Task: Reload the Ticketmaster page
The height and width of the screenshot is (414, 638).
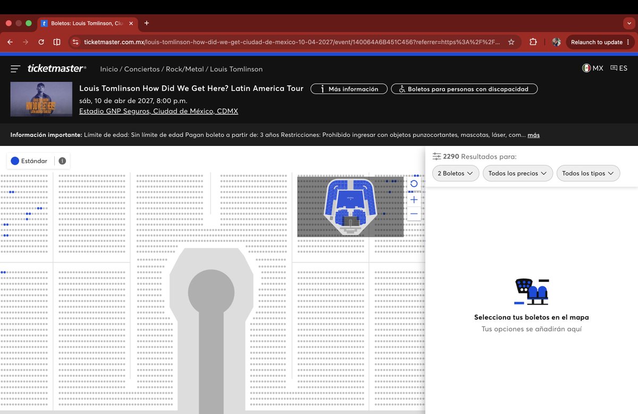Action: [x=41, y=42]
